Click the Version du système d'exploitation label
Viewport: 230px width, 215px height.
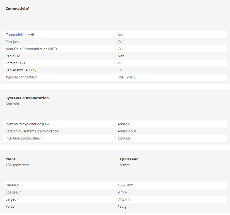point(32,131)
